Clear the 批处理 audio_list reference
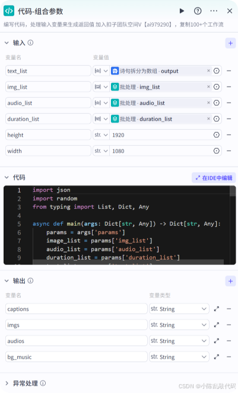The width and height of the screenshot is (238, 393). [208, 103]
